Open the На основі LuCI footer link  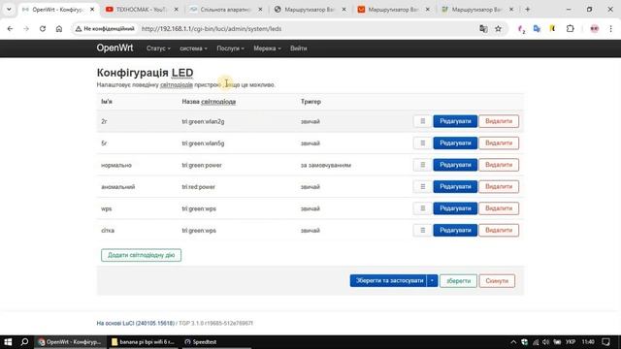(x=136, y=323)
